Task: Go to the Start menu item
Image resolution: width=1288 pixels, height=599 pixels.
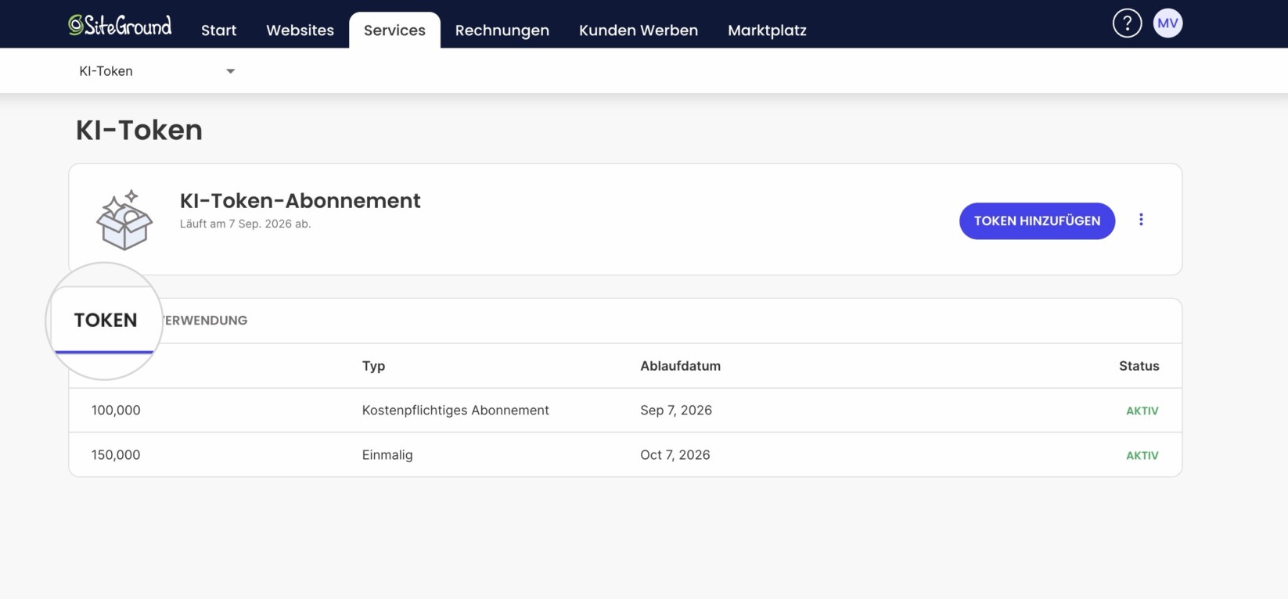Action: pyautogui.click(x=218, y=30)
